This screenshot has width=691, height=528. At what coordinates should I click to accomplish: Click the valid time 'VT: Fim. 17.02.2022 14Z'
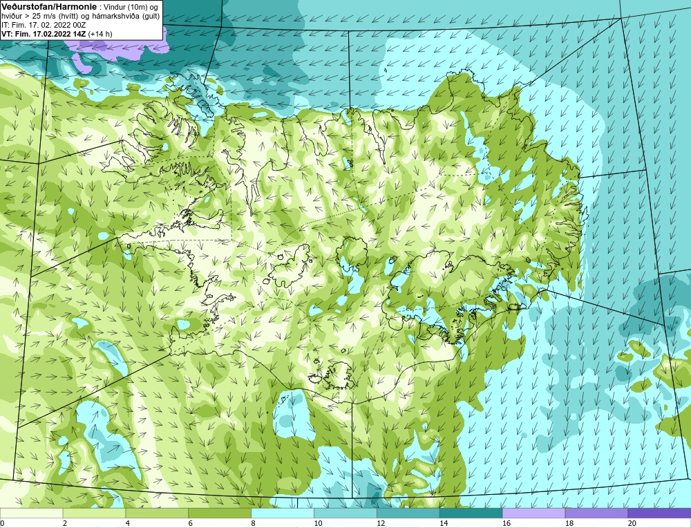(44, 34)
